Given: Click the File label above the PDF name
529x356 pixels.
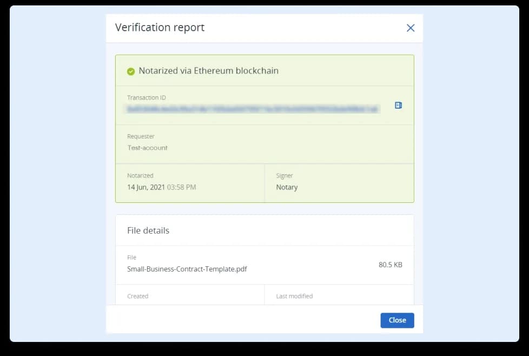Looking at the screenshot, I should pyautogui.click(x=130, y=257).
